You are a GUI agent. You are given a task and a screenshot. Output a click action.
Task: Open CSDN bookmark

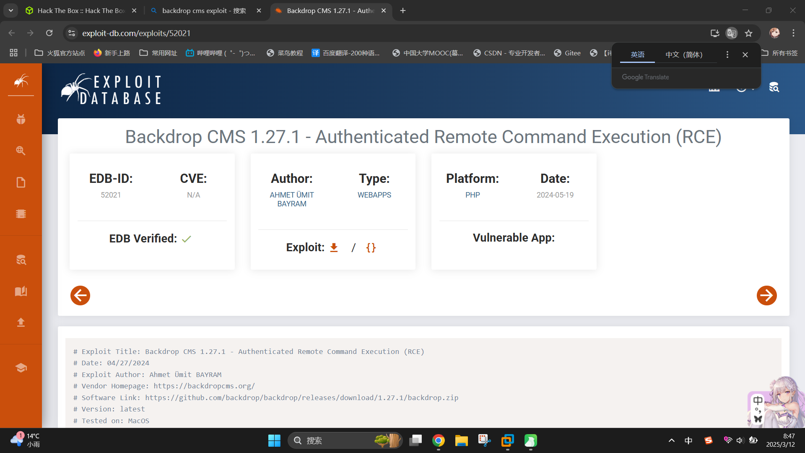[509, 53]
